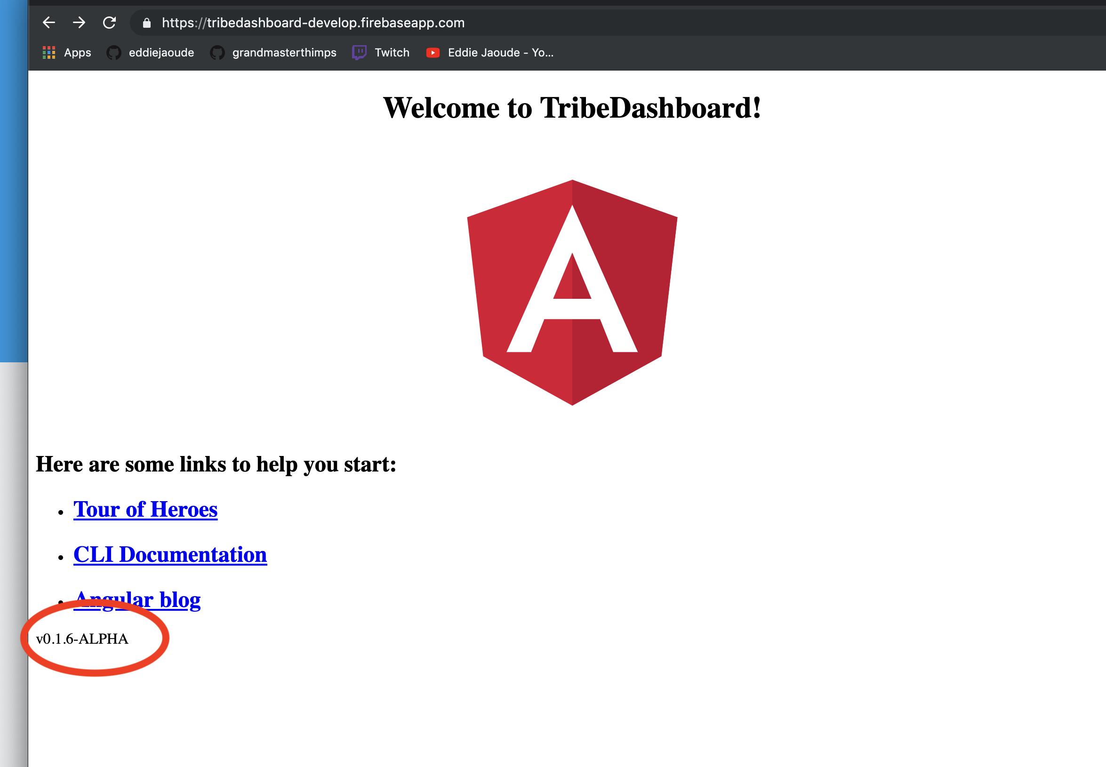The image size is (1106, 767).
Task: Click the GitHub icon beside grandmasterthimps
Action: click(x=217, y=52)
